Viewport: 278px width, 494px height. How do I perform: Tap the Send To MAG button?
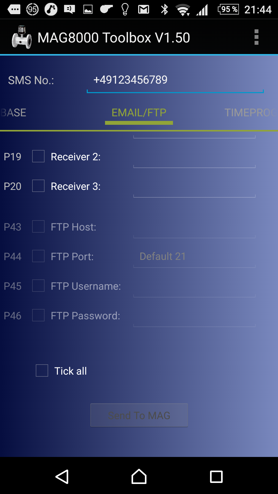coord(139,415)
